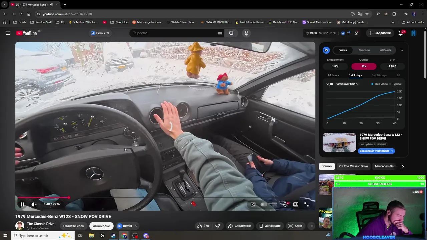Open the New folder bookmark folder
Viewport: 427px width, 240px height.
coord(119,22)
